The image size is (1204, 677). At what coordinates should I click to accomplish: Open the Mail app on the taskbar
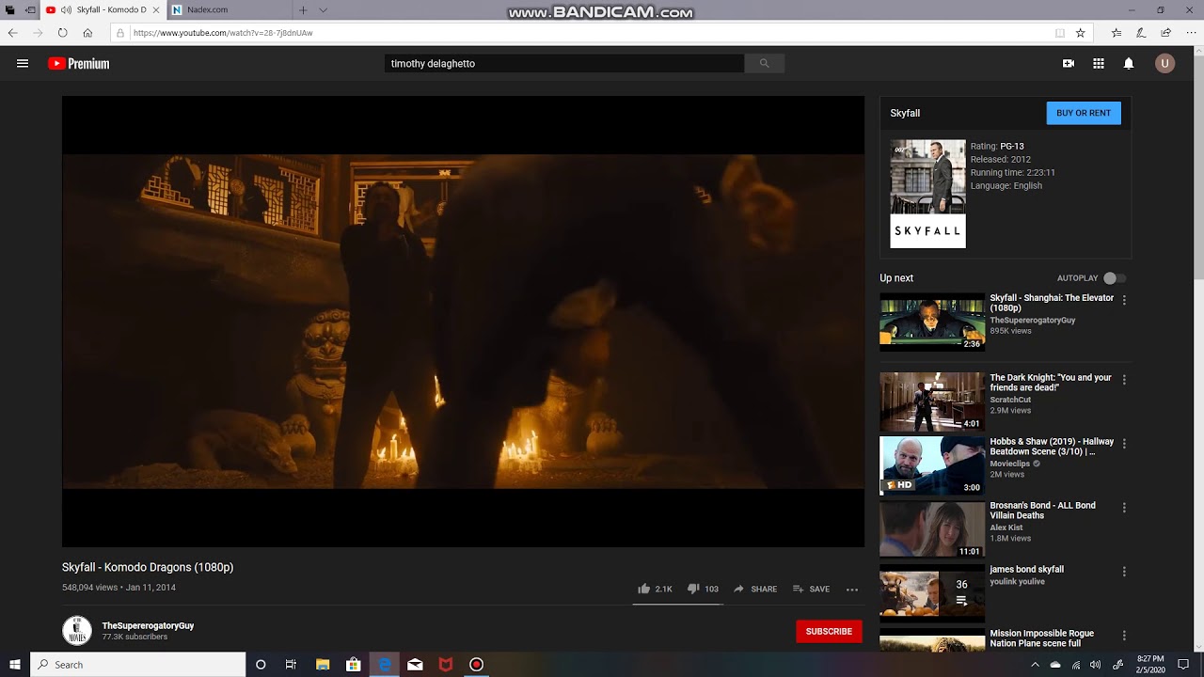(415, 665)
